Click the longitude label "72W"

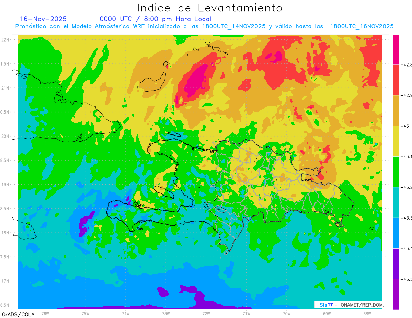pyautogui.click(x=206, y=313)
